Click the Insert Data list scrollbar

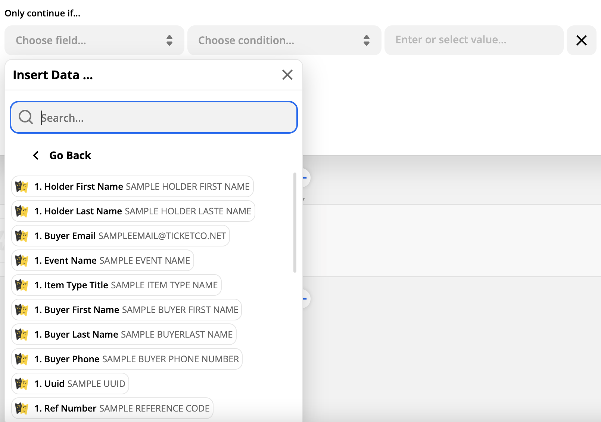point(295,222)
